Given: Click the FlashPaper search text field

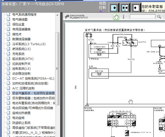Looking at the screenshot, I should (x=142, y=17).
